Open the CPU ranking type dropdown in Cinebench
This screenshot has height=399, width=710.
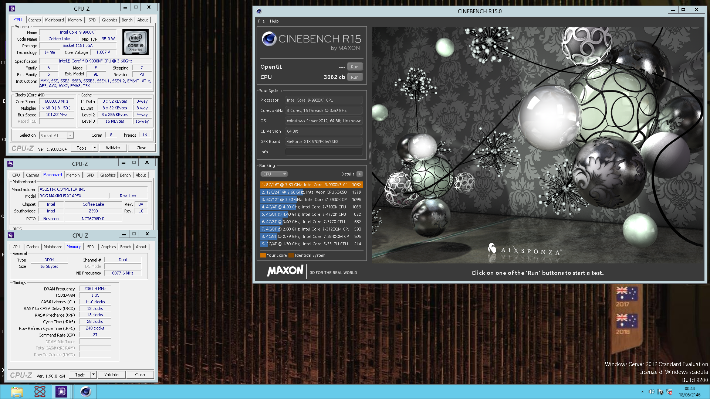(x=274, y=174)
